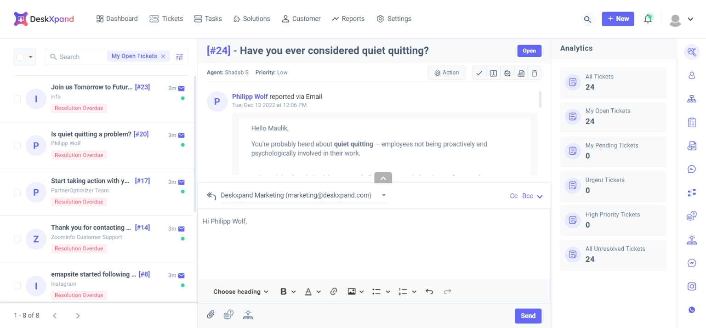Mark ticket resolved with checkmark icon
Image resolution: width=706 pixels, height=328 pixels.
click(x=479, y=73)
